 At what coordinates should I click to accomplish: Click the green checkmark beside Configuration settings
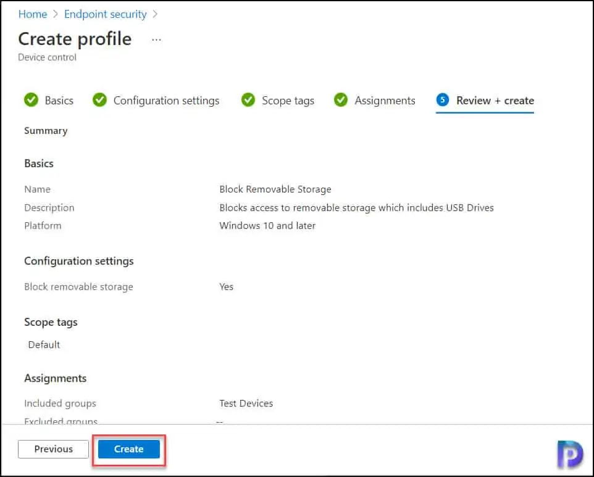pos(99,100)
